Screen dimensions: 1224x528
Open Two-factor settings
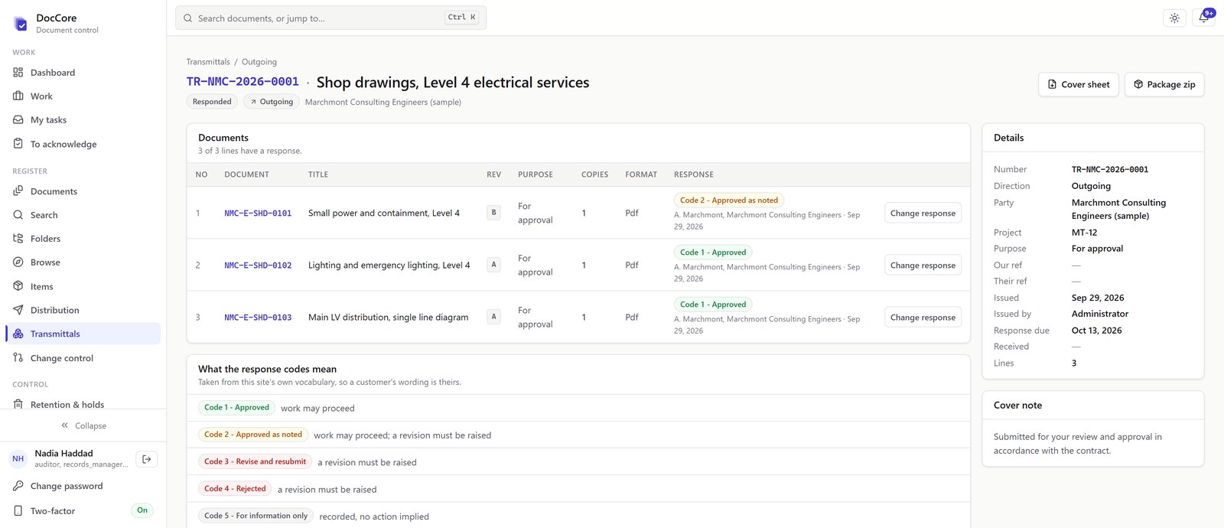tap(83, 510)
